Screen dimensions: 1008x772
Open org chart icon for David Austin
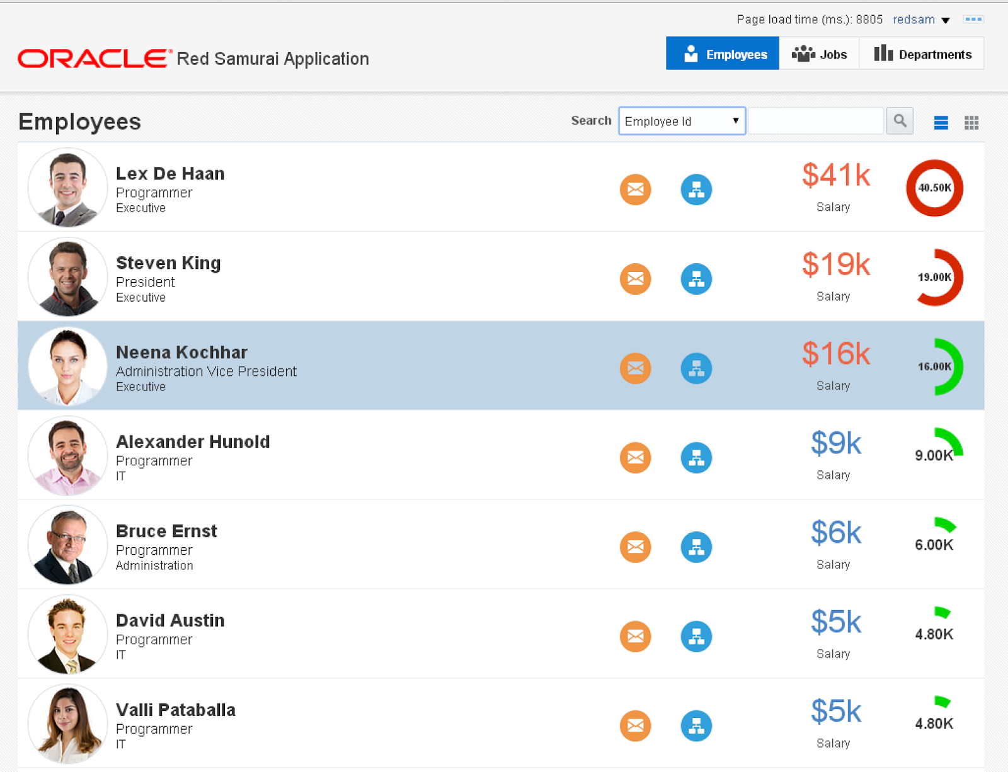(x=696, y=637)
